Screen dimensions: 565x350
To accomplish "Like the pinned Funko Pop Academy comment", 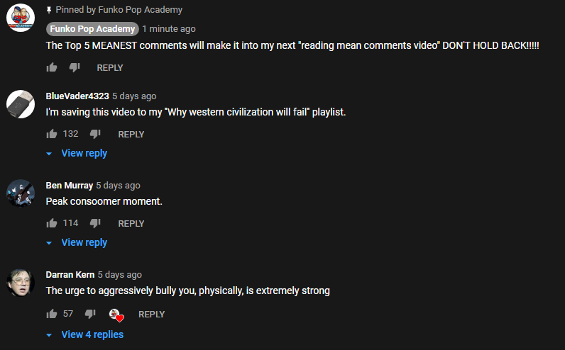I will pyautogui.click(x=52, y=67).
